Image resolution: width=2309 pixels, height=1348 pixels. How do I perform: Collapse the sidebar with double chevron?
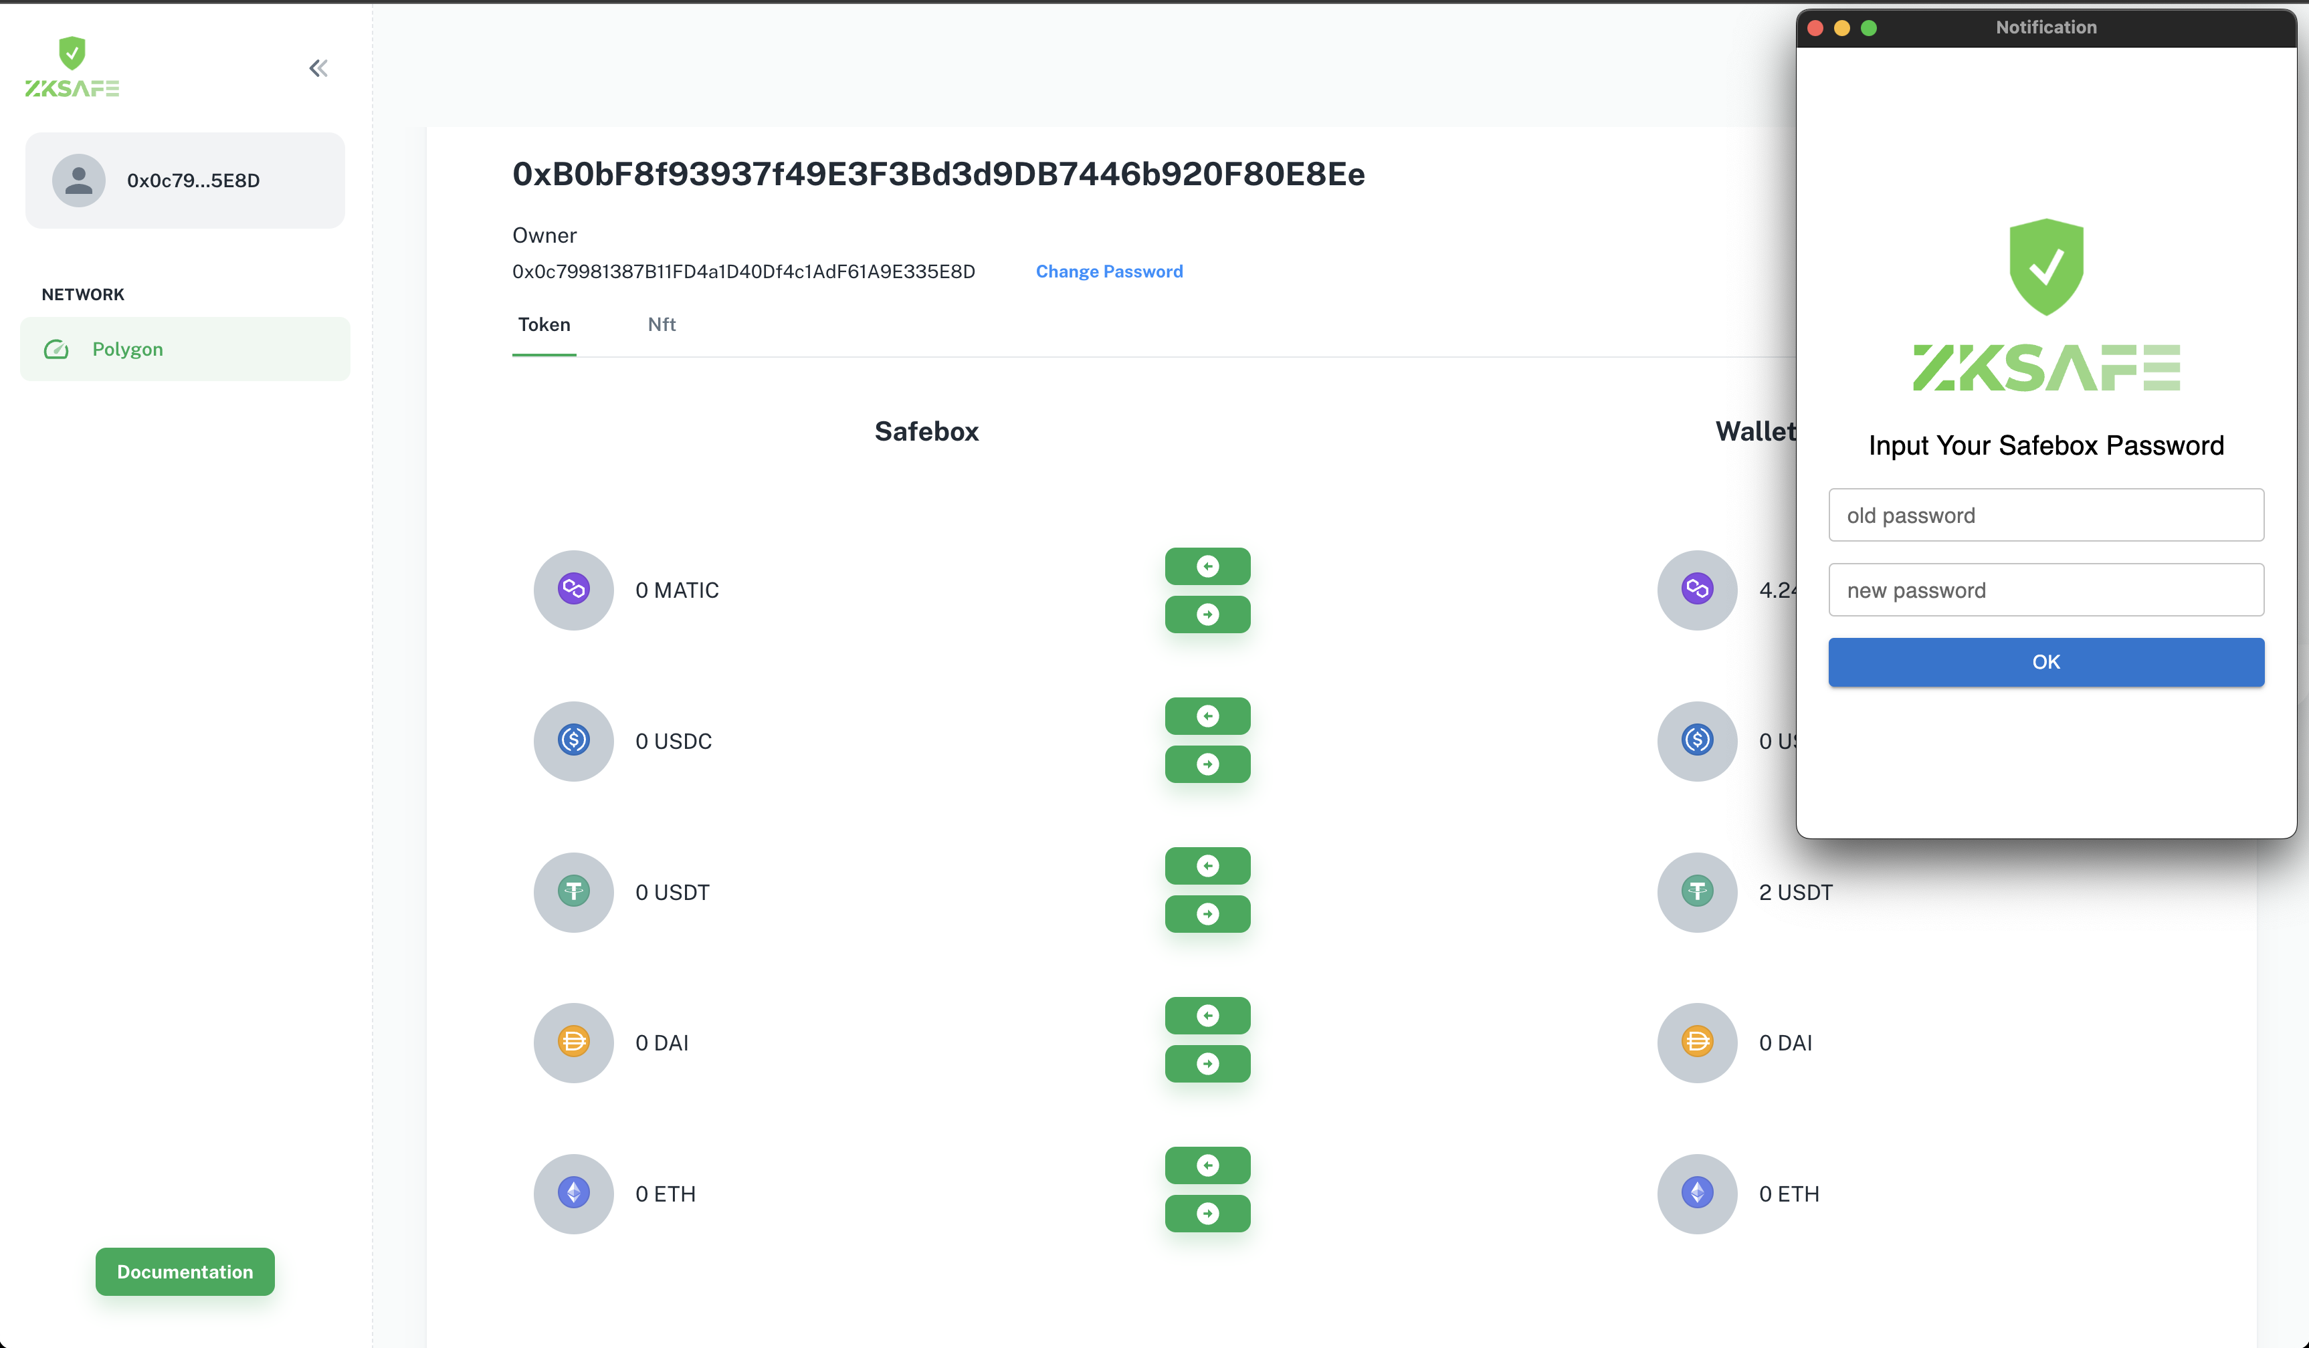(x=318, y=68)
